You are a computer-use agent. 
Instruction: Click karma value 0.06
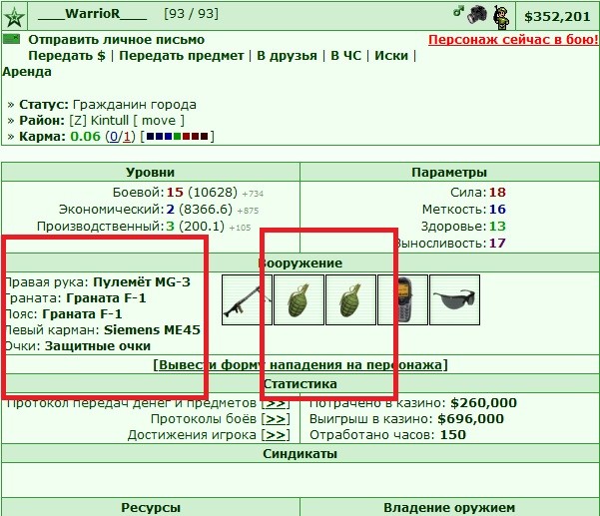(x=85, y=137)
